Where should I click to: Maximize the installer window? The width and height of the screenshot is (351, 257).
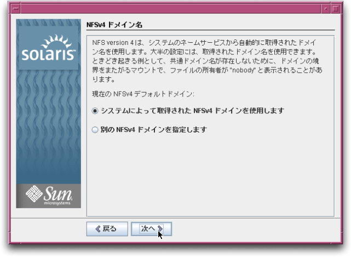(336, 9)
